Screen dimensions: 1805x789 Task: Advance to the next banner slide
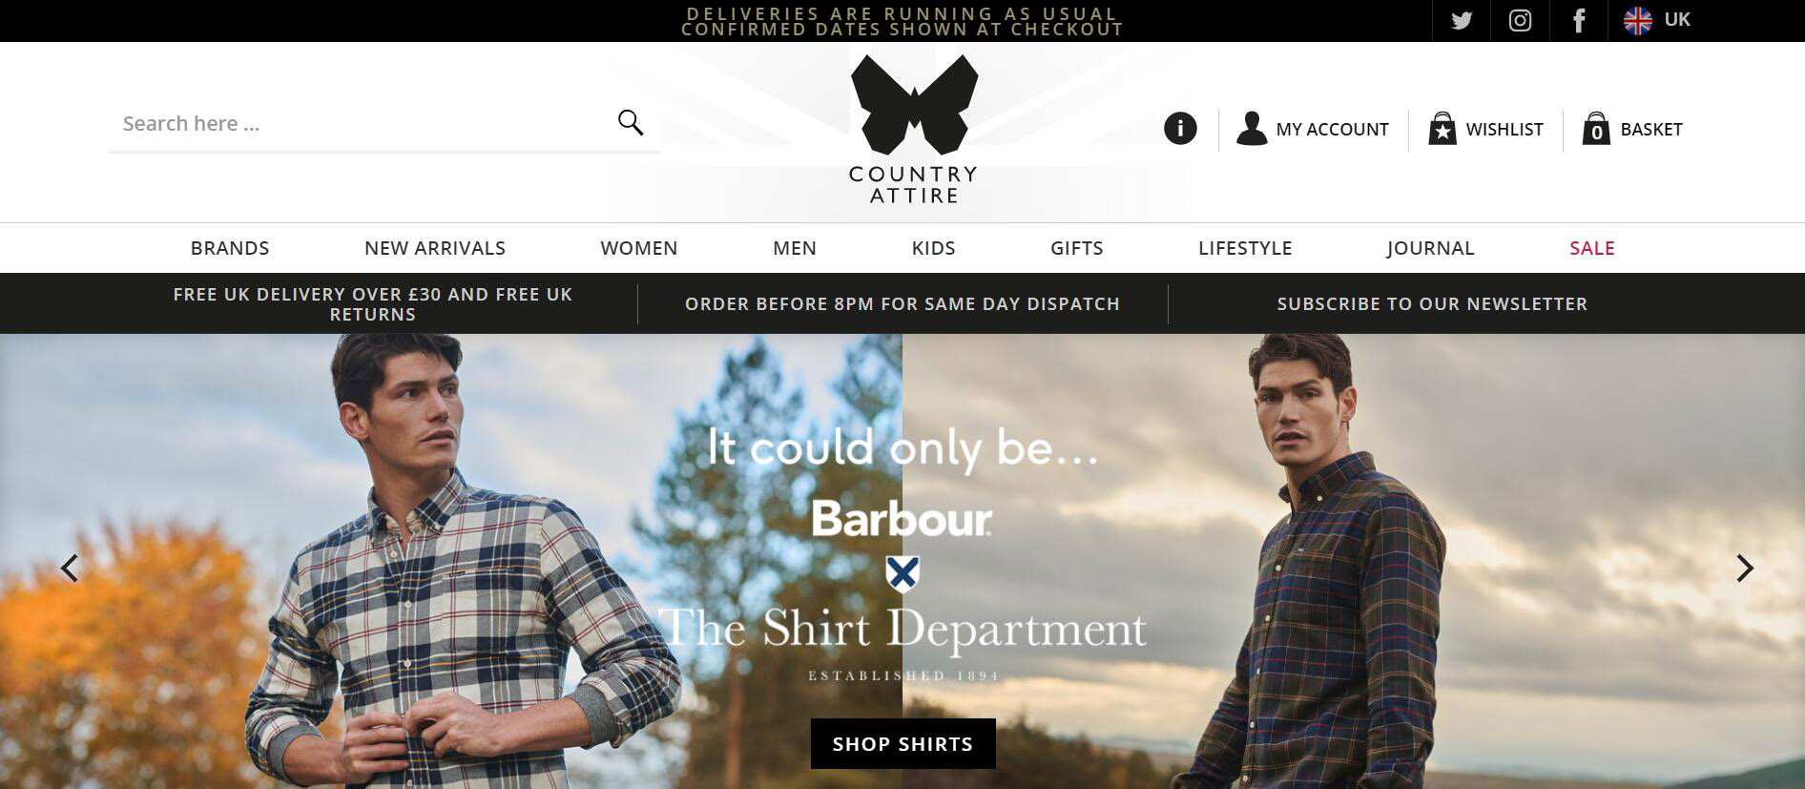point(1745,569)
